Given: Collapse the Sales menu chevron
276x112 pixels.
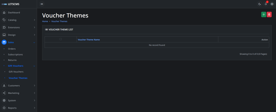Looking at the screenshot, I should coord(34,43).
